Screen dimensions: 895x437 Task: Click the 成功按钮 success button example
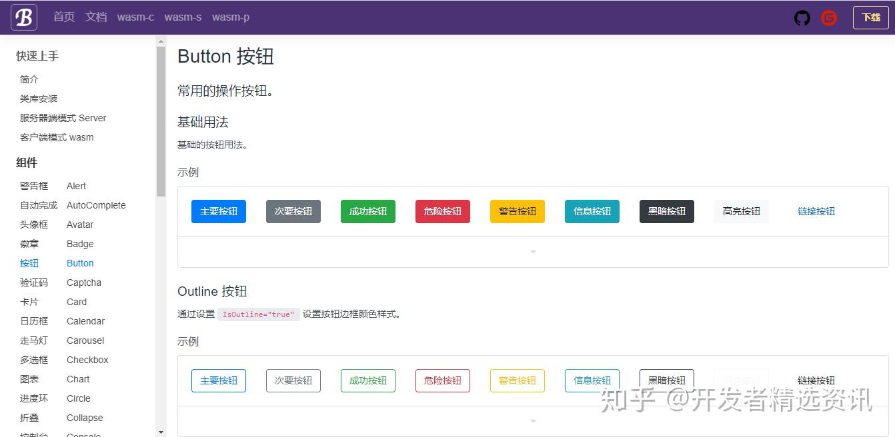coord(367,211)
